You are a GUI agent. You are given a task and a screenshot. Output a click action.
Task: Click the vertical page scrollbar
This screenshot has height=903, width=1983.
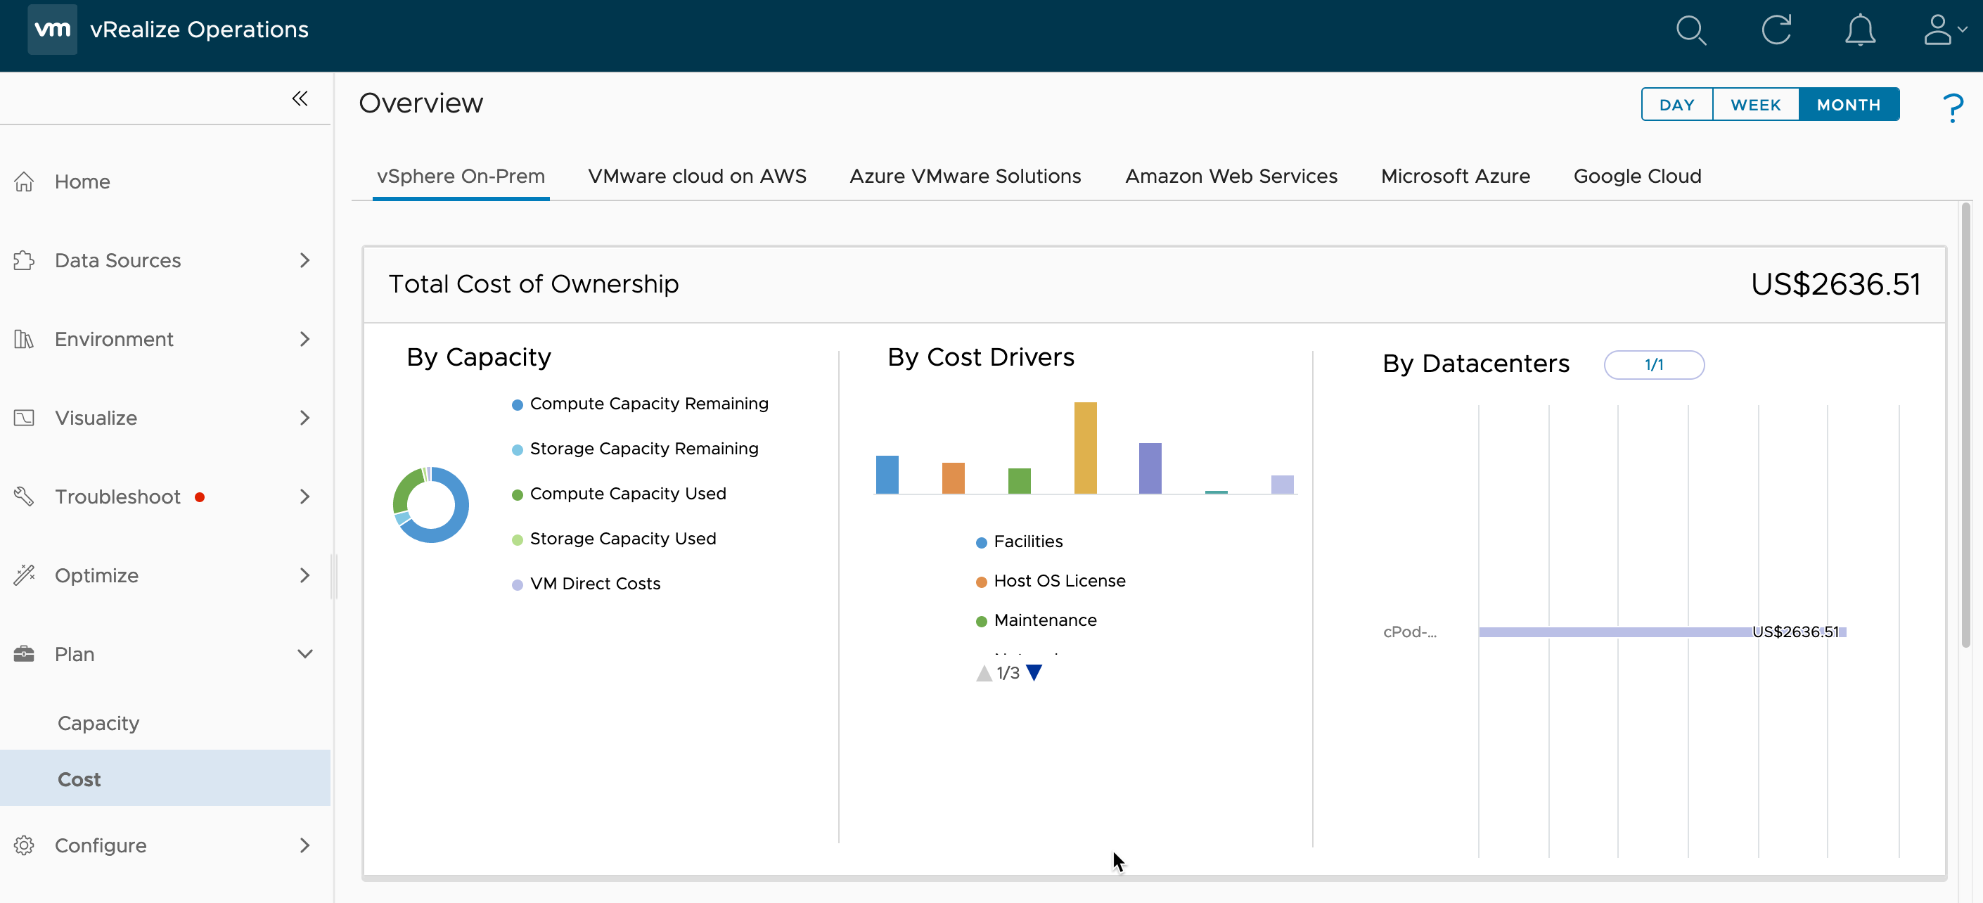coord(1965,425)
